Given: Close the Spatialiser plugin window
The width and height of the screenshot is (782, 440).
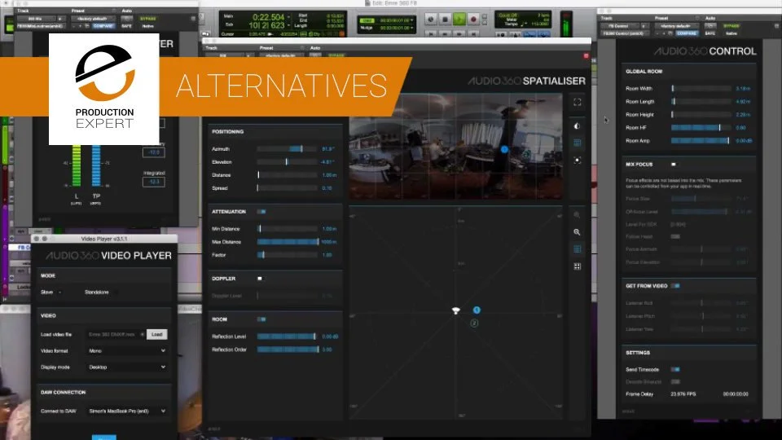Looking at the screenshot, I should pos(586,56).
